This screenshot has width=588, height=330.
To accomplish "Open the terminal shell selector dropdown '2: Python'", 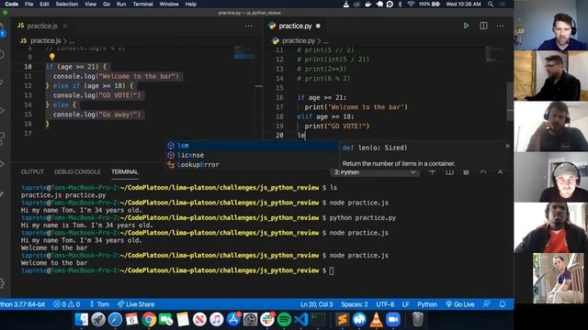I will pyautogui.click(x=375, y=172).
